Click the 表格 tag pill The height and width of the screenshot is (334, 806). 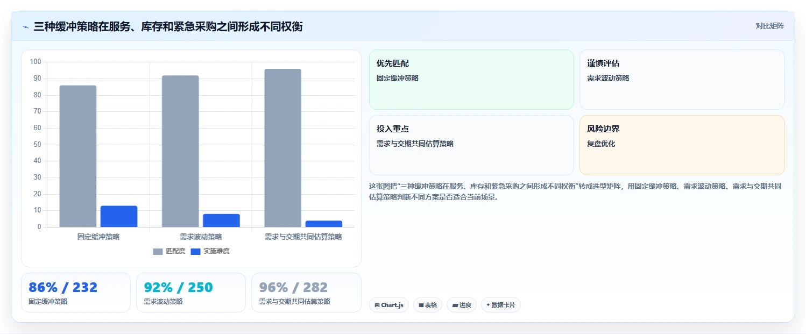(x=428, y=305)
